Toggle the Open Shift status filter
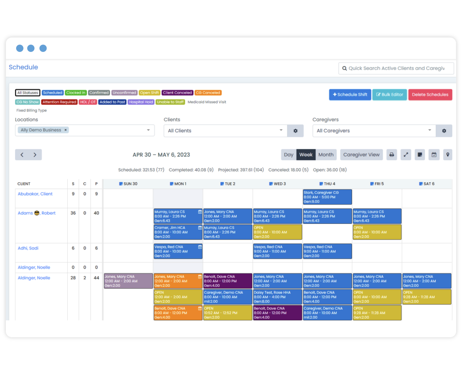The width and height of the screenshot is (462, 375). [x=149, y=93]
